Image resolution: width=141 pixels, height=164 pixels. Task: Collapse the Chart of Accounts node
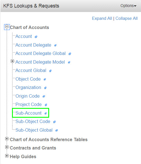coord(7,27)
